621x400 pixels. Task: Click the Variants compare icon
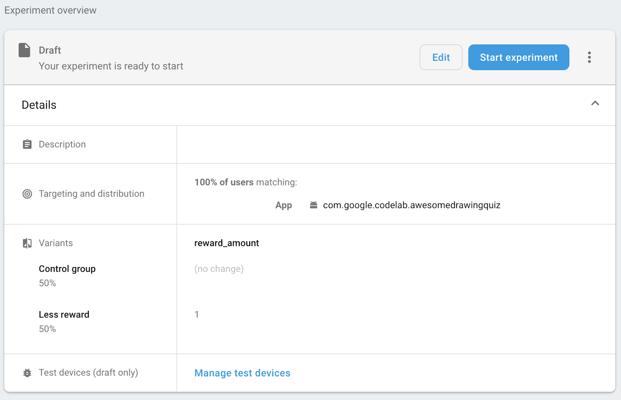(27, 243)
